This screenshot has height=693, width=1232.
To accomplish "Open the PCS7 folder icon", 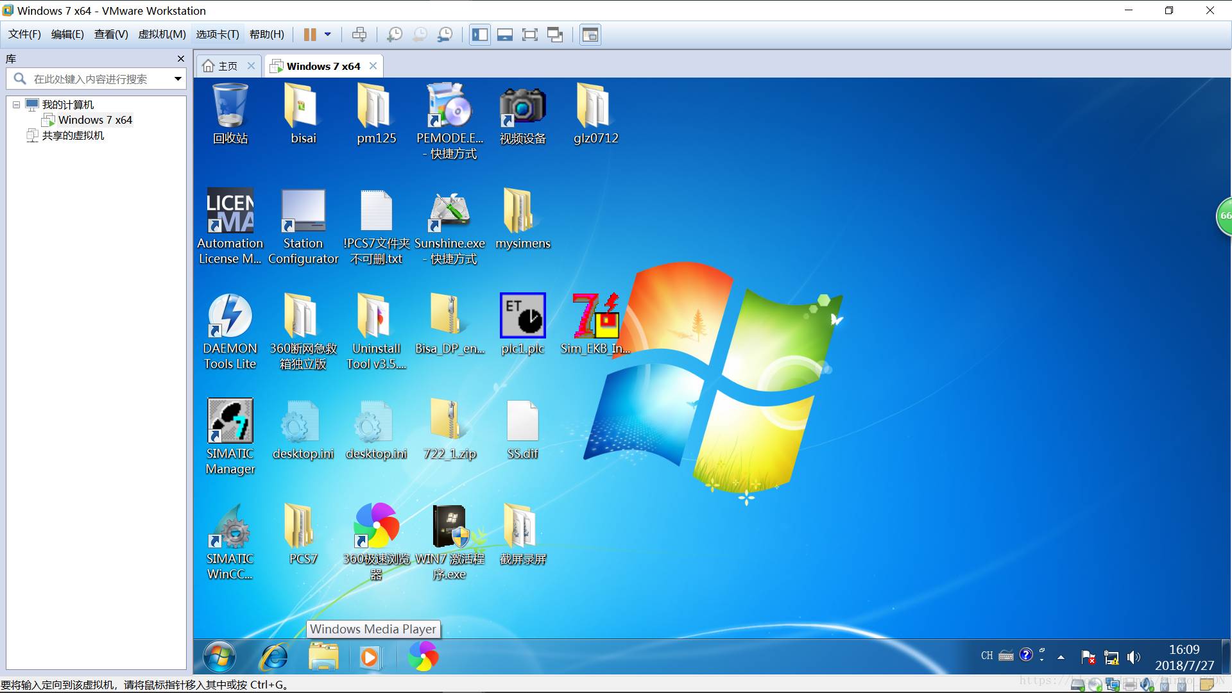I will click(303, 534).
